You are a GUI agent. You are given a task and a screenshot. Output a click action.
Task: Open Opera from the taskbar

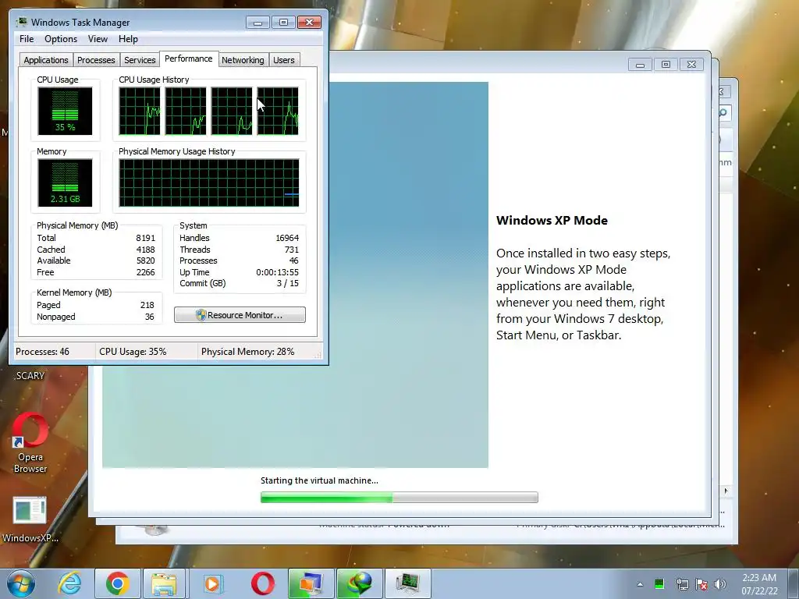tap(263, 583)
